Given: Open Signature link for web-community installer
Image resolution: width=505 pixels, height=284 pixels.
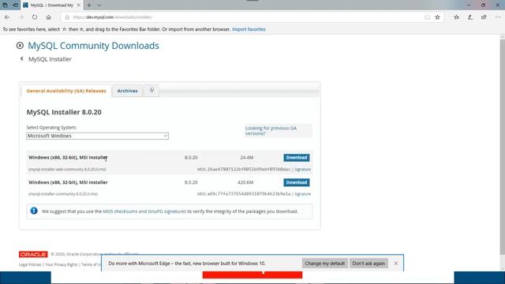Looking at the screenshot, I should (302, 170).
